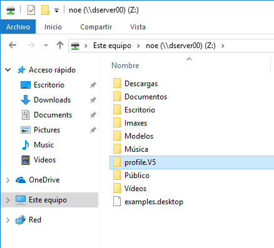This screenshot has height=248, width=274.
Task: Click the pin icon next to Pictures
Action: (93, 130)
